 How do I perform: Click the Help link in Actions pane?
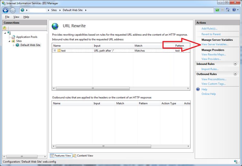point(204,89)
